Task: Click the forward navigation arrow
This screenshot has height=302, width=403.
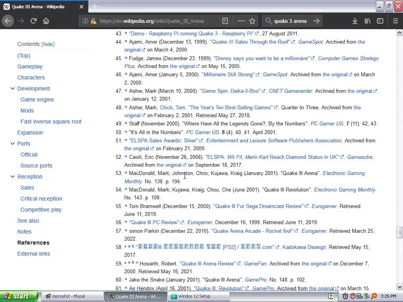Action: (21, 21)
